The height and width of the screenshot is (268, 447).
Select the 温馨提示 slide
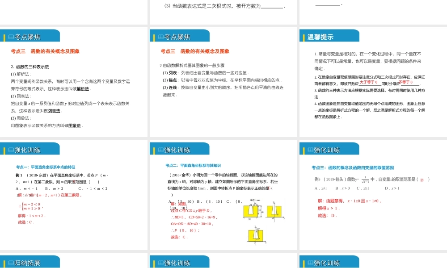(x=373, y=82)
